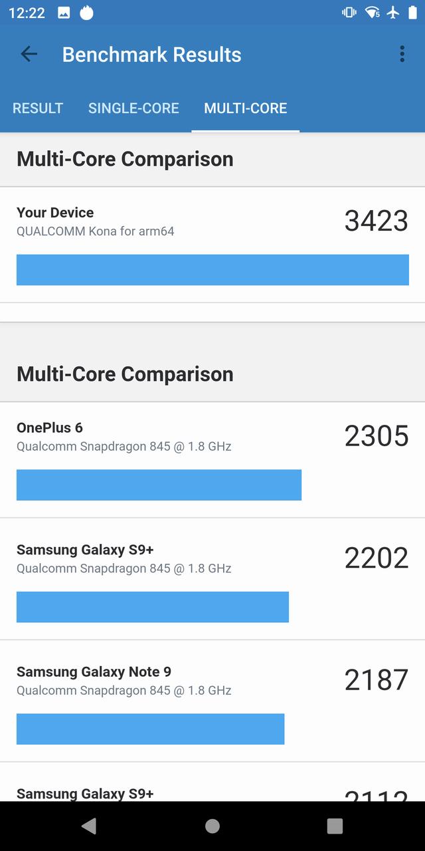Tap the Samsung Galaxy S9+ 2202 score bar
This screenshot has width=425, height=851.
(153, 607)
